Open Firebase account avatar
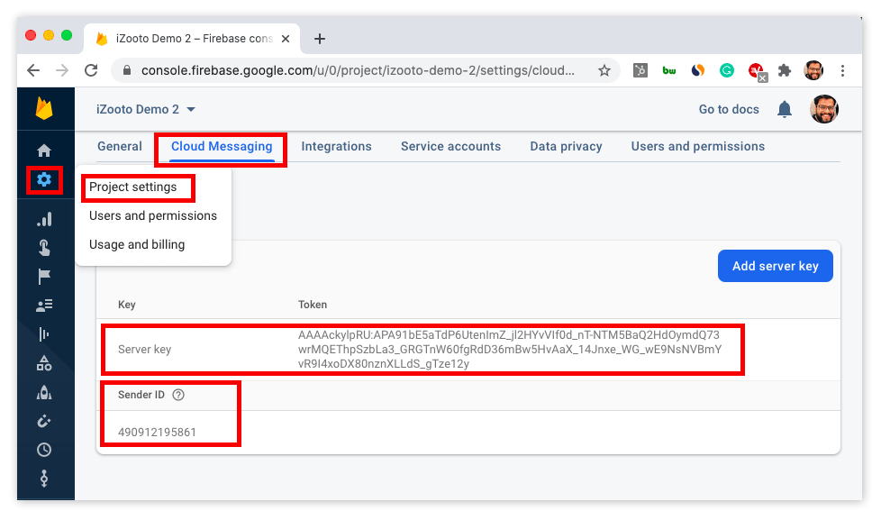 click(823, 109)
